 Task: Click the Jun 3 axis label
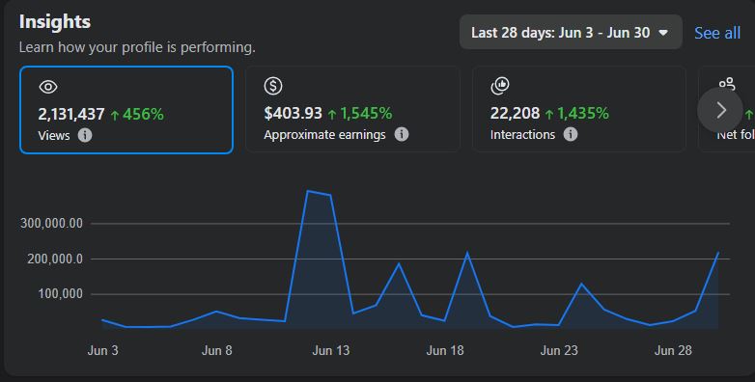tap(102, 350)
